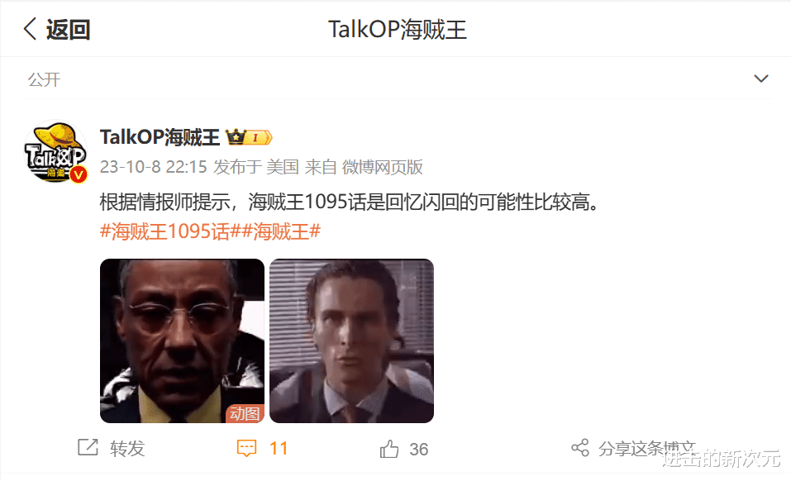Open the #海贼王# hashtag topic
The image size is (791, 481).
point(281,232)
